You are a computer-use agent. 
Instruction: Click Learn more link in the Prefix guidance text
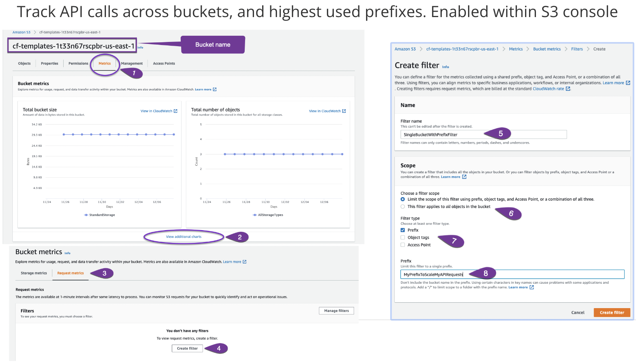tap(519, 287)
